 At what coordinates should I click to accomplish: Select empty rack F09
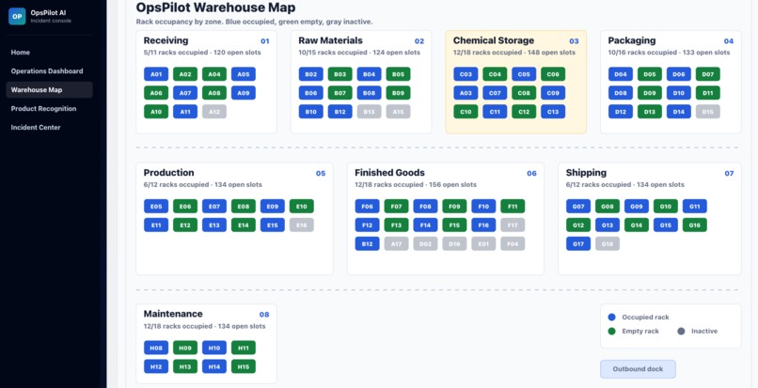click(x=454, y=207)
